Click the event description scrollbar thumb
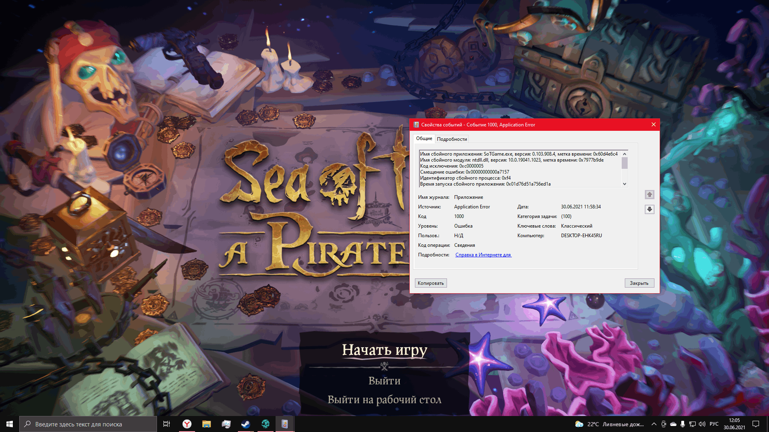 (x=624, y=163)
